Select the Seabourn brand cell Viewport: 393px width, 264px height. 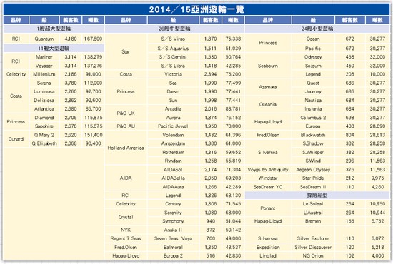pos(268,66)
